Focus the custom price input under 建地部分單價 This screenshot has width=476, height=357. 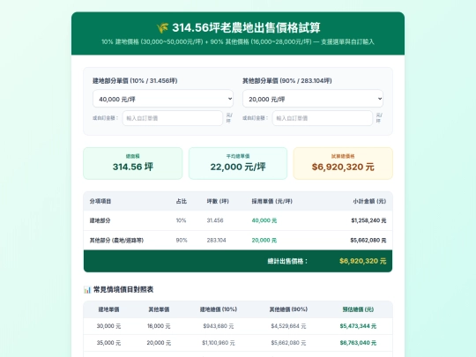click(173, 118)
